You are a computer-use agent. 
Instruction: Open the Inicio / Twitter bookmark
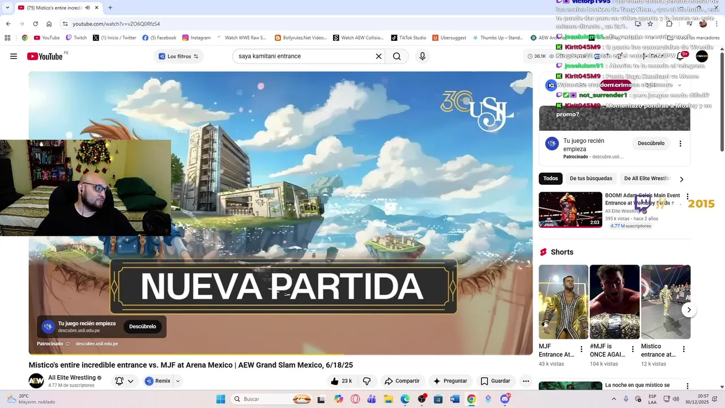click(x=114, y=38)
